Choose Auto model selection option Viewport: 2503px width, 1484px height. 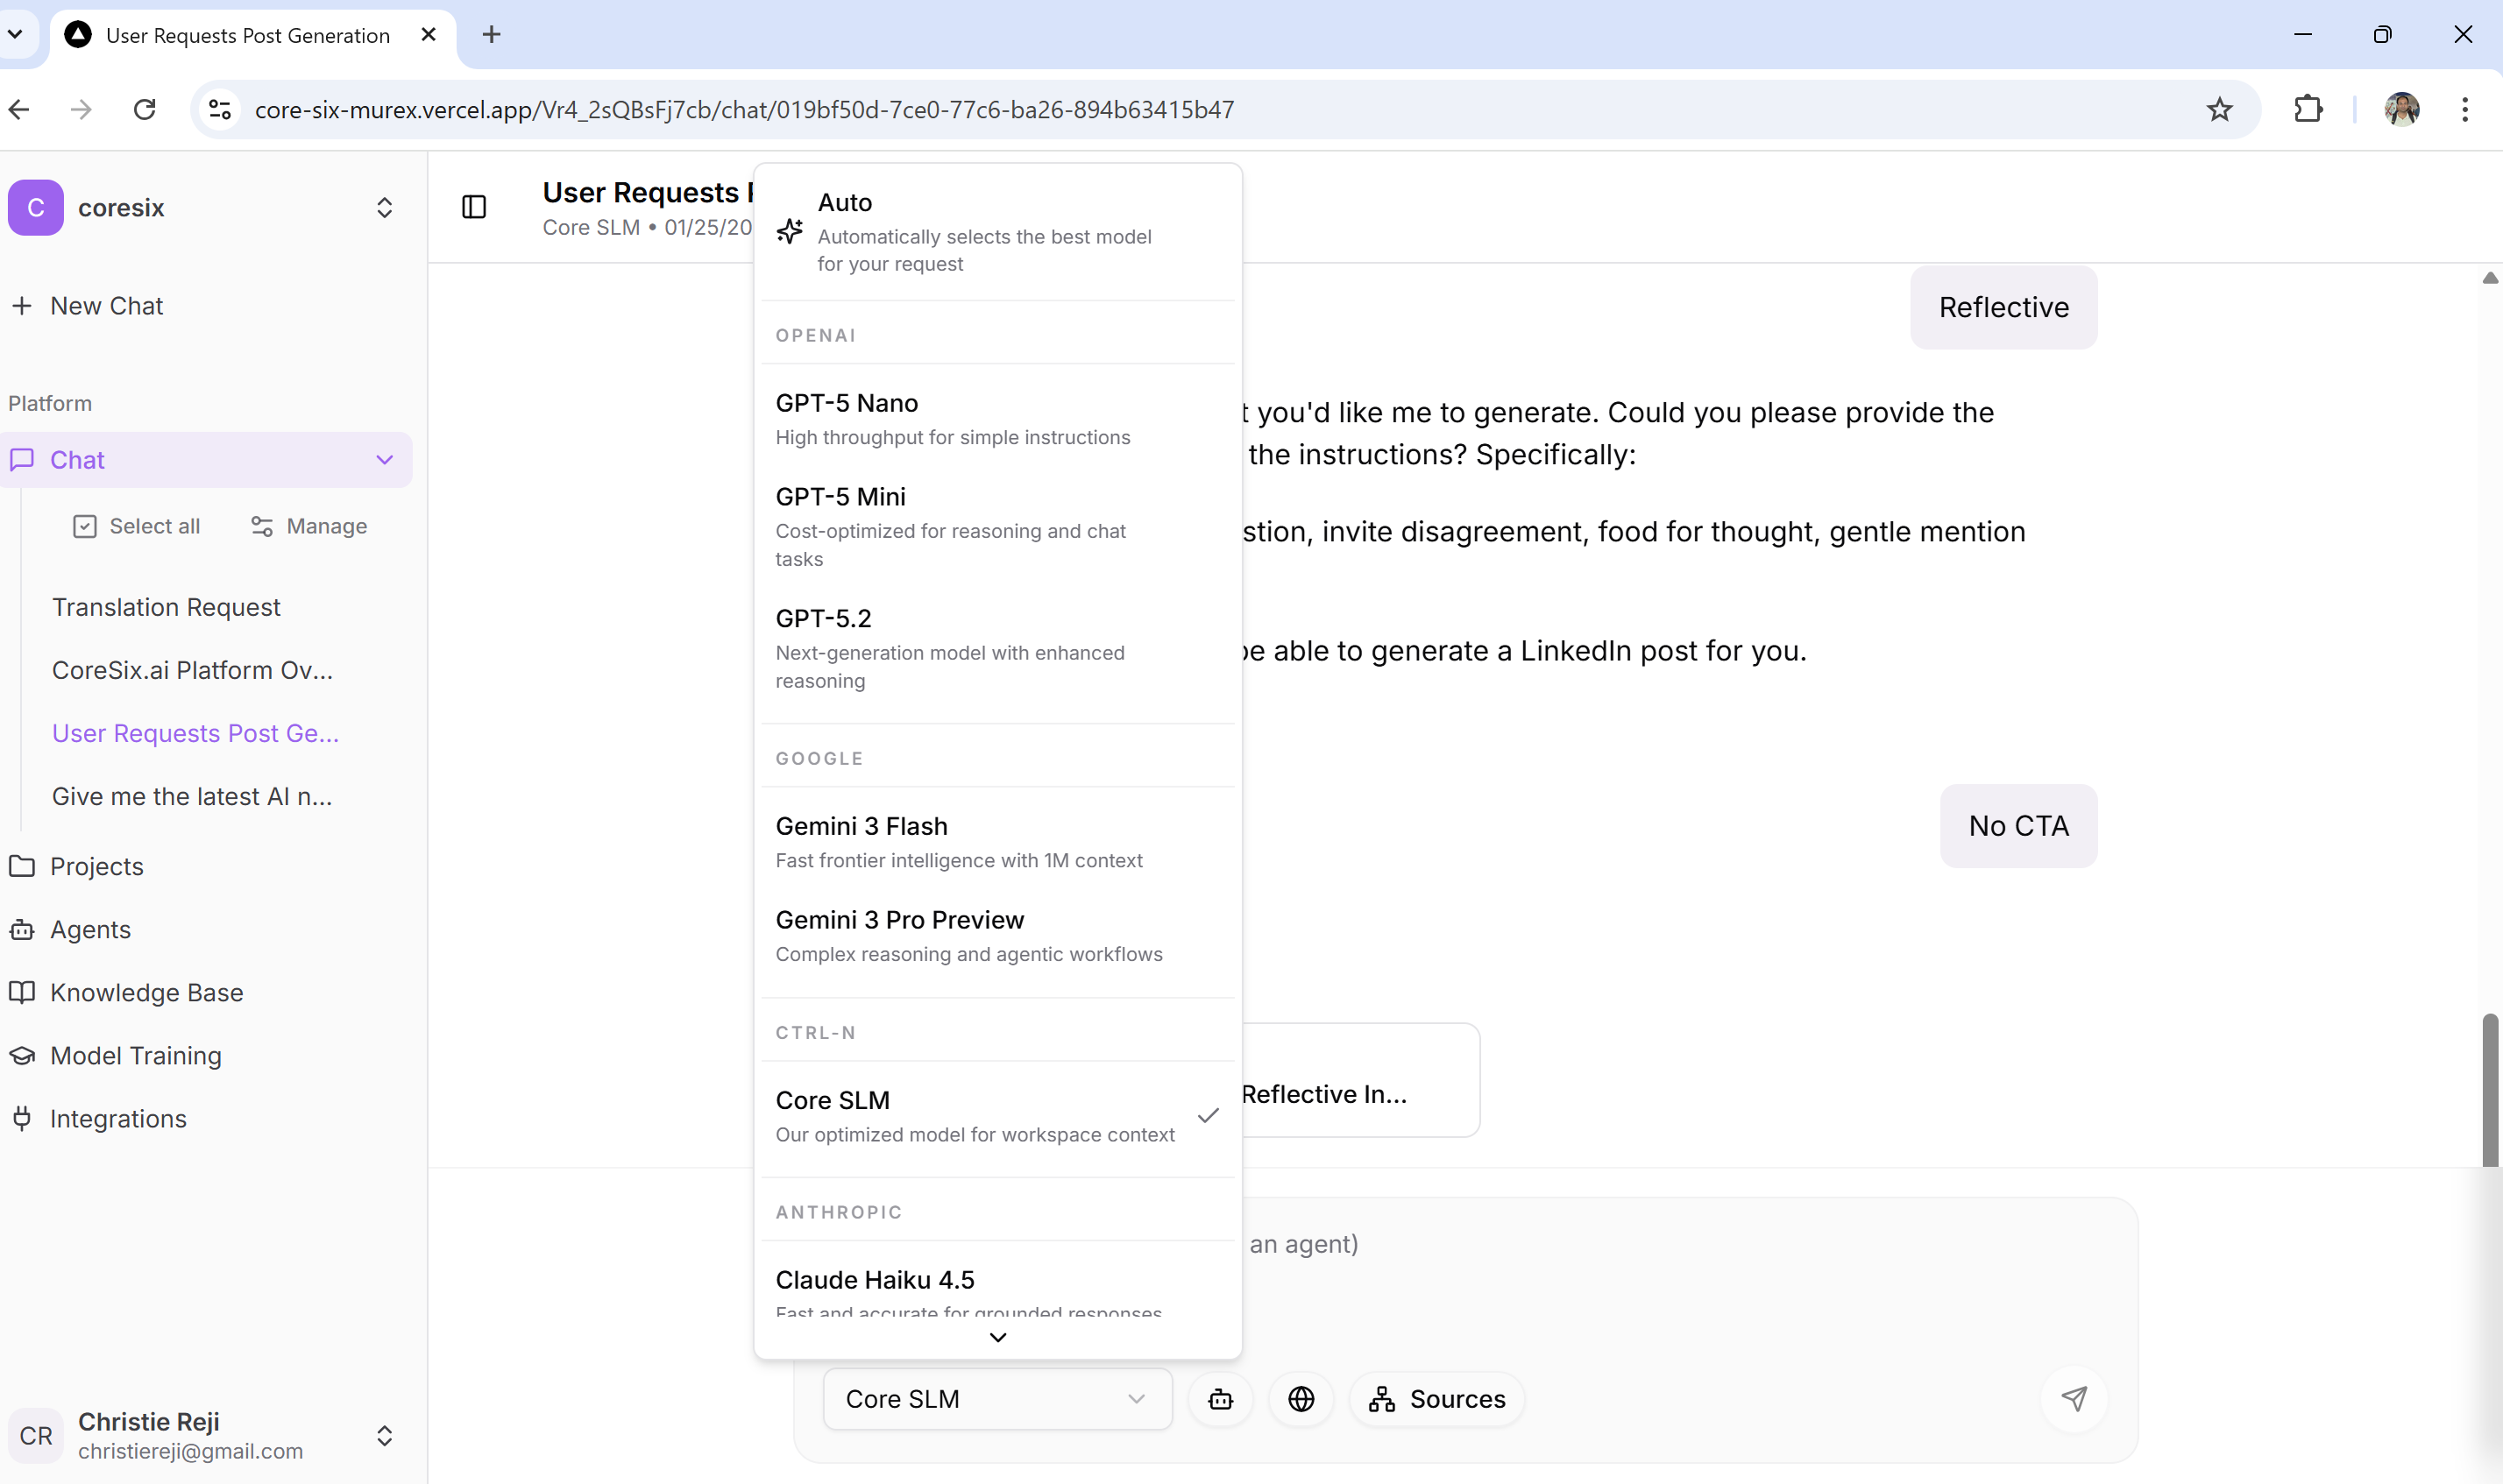tap(983, 232)
